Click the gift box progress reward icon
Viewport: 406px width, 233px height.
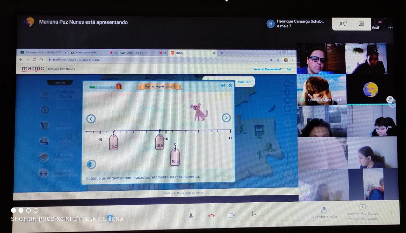(119, 86)
